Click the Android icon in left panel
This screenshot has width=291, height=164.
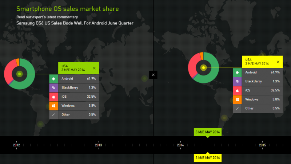click(53, 78)
